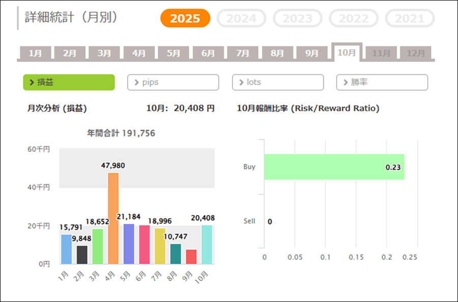Display the 勝率 win rate metric

coord(382,82)
